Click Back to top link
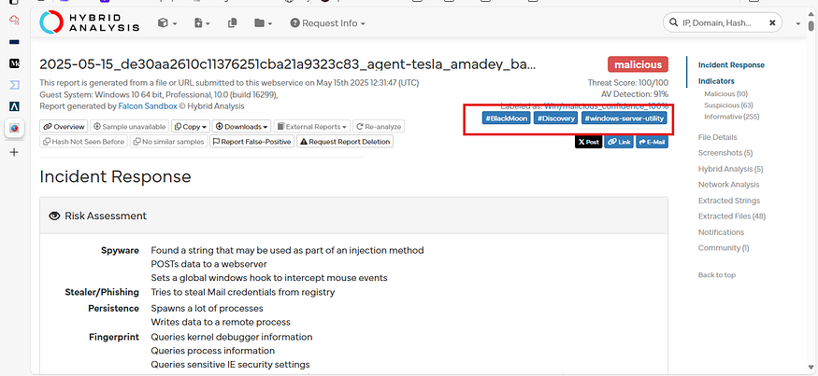This screenshot has width=818, height=376. 717,275
